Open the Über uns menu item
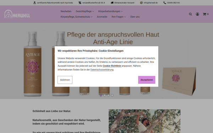Viewport: 213px width, 133px height. (135, 17)
